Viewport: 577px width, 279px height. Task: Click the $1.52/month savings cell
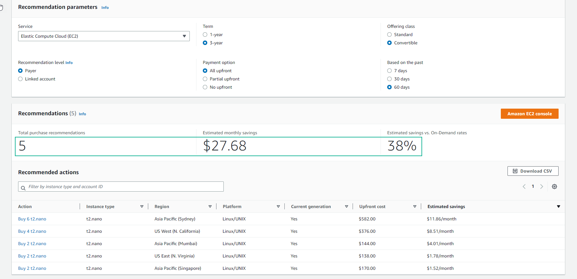coord(440,268)
